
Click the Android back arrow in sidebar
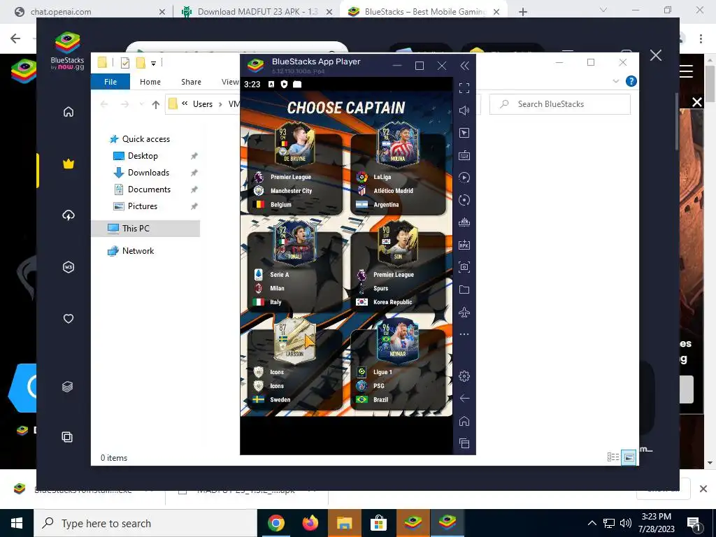coord(464,399)
